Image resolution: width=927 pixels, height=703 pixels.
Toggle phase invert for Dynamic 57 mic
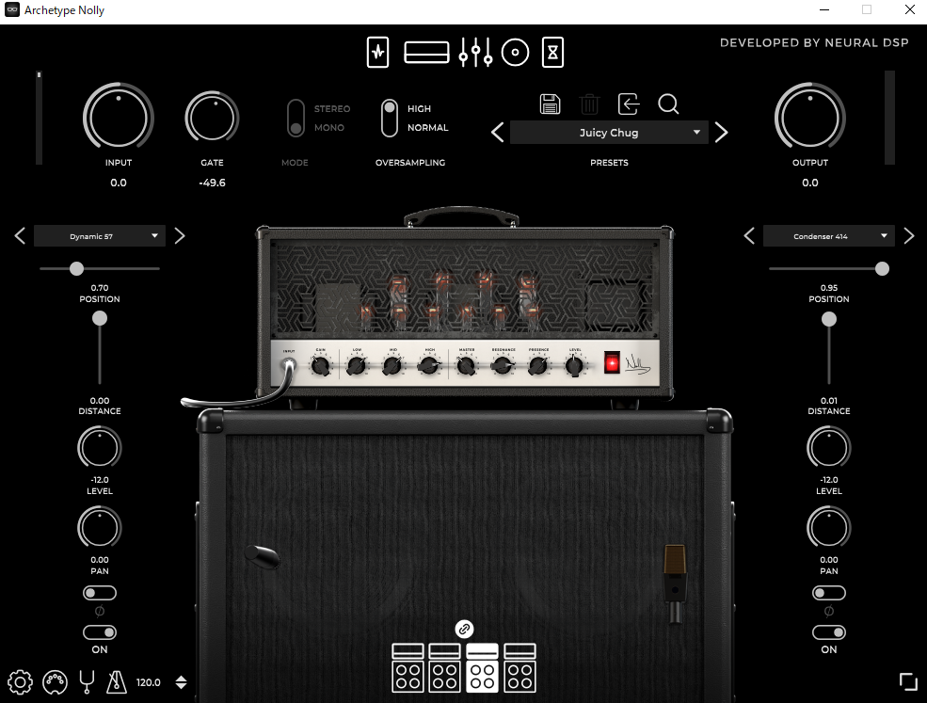[x=100, y=593]
